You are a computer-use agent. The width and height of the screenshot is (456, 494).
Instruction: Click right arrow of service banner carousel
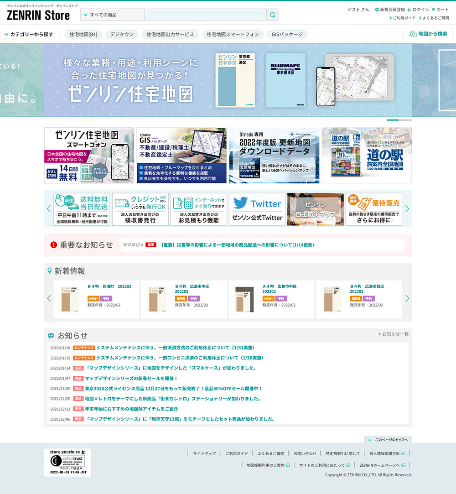[407, 208]
